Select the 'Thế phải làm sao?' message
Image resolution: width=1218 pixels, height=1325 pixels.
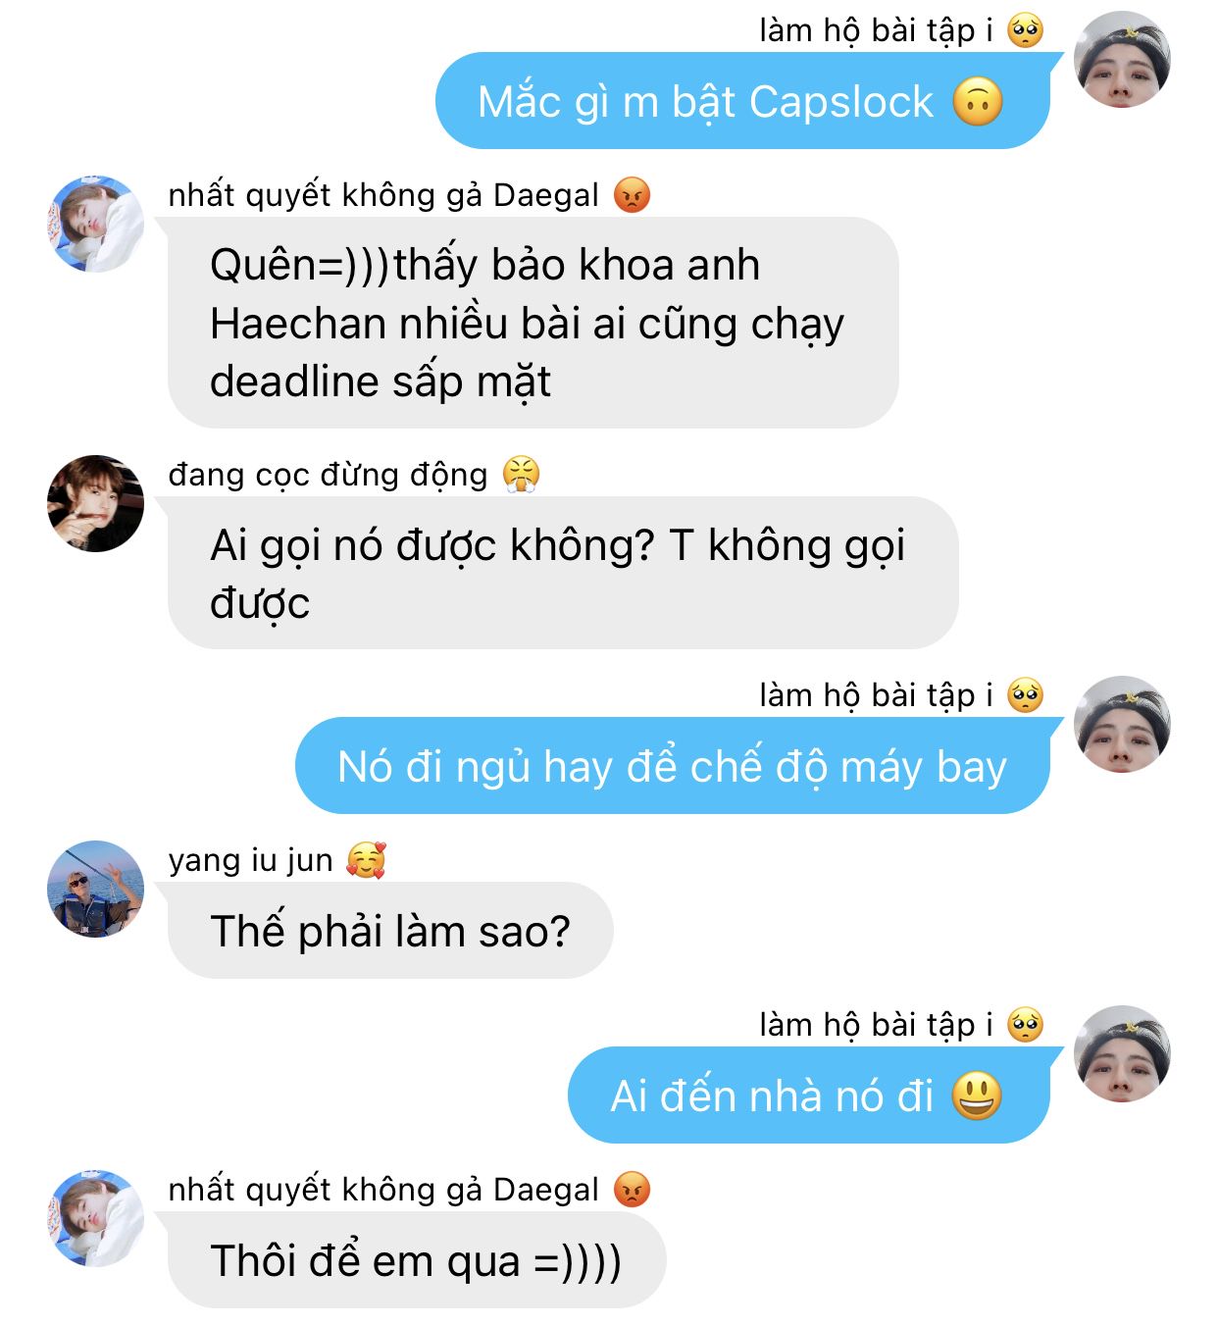390,930
